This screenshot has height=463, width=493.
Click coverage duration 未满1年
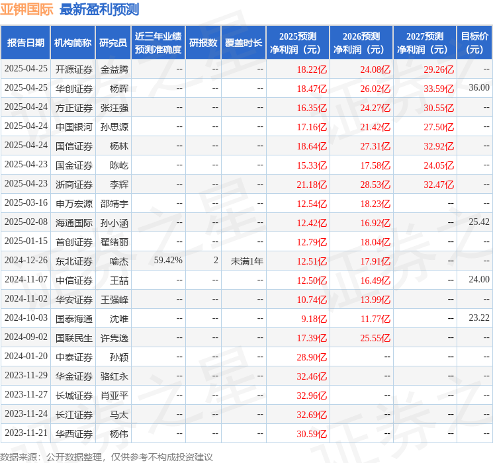pyautogui.click(x=247, y=261)
